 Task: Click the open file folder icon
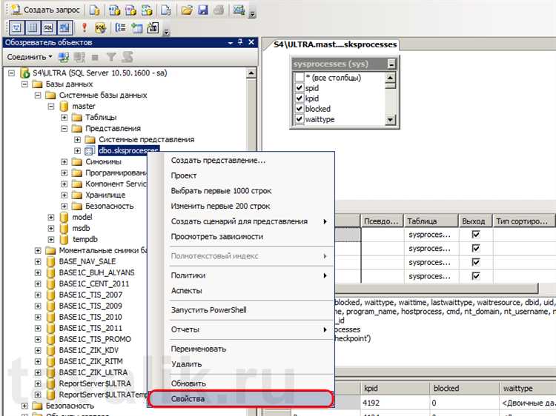point(187,10)
